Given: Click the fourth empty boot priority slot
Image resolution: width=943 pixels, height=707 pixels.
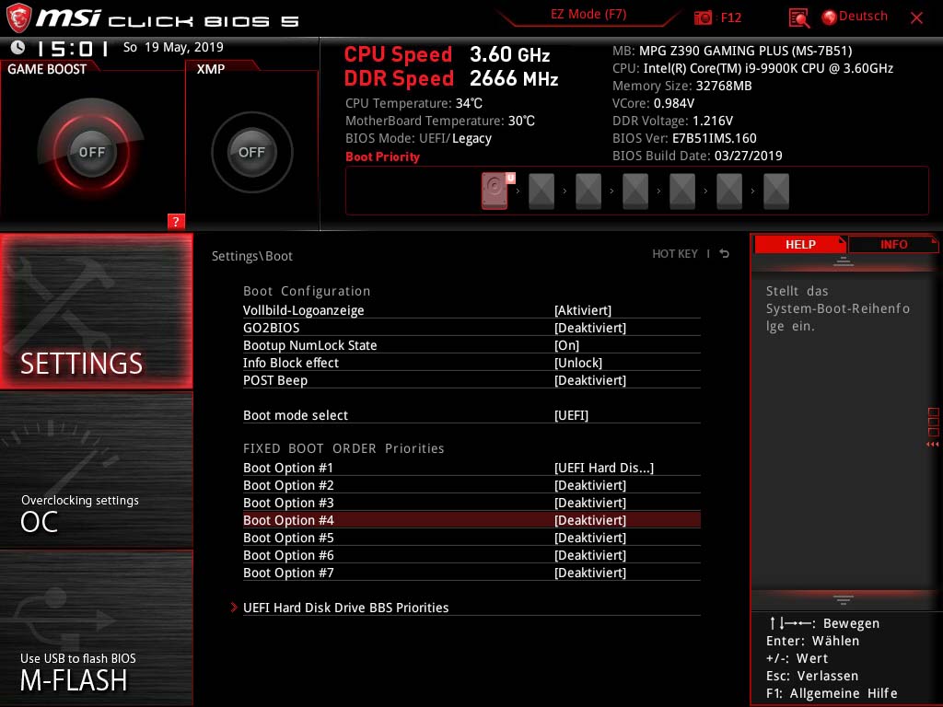Looking at the screenshot, I should [682, 191].
